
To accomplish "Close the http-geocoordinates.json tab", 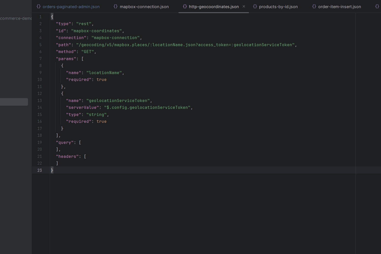I will tap(244, 6).
